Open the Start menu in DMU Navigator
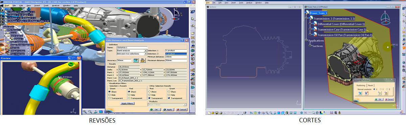406x125 pixels. click(x=7, y=5)
